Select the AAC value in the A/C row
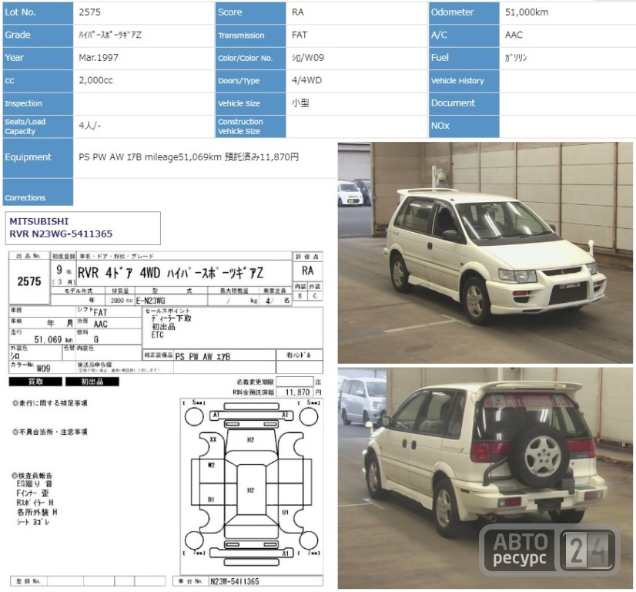Viewport: 636px width, 592px height. pos(514,35)
